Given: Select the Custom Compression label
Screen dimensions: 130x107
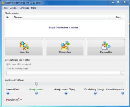Looking at the screenshot, I should click(x=115, y=89).
